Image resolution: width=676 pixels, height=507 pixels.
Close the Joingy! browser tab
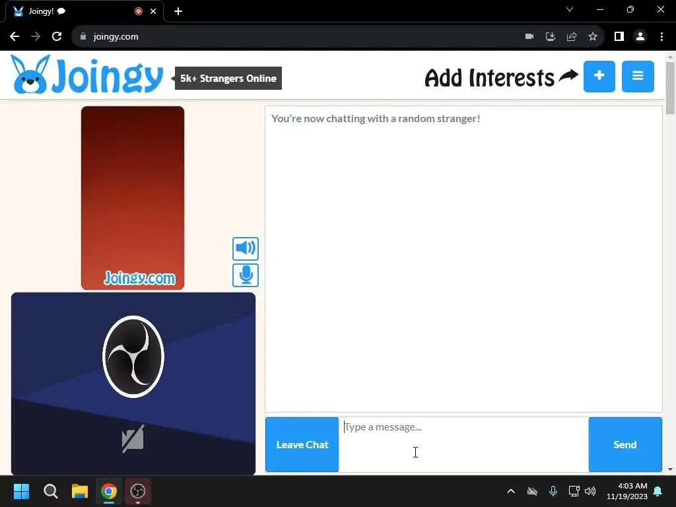click(x=153, y=11)
